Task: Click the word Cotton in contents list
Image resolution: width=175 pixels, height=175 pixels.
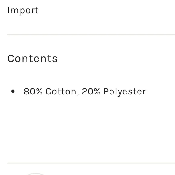Action: (61, 91)
